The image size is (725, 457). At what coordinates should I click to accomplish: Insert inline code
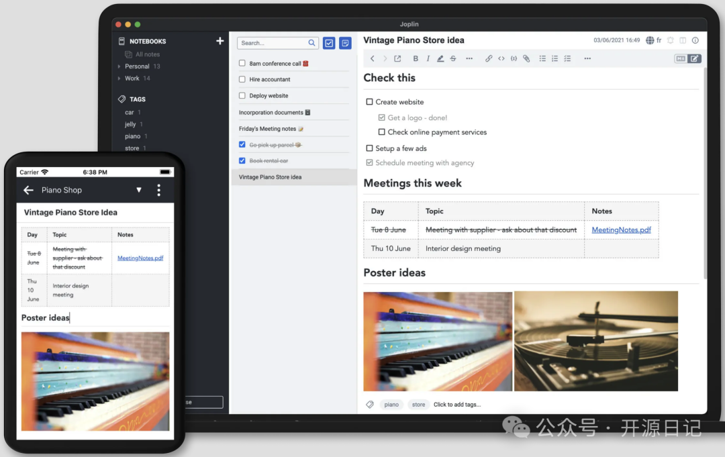click(501, 58)
